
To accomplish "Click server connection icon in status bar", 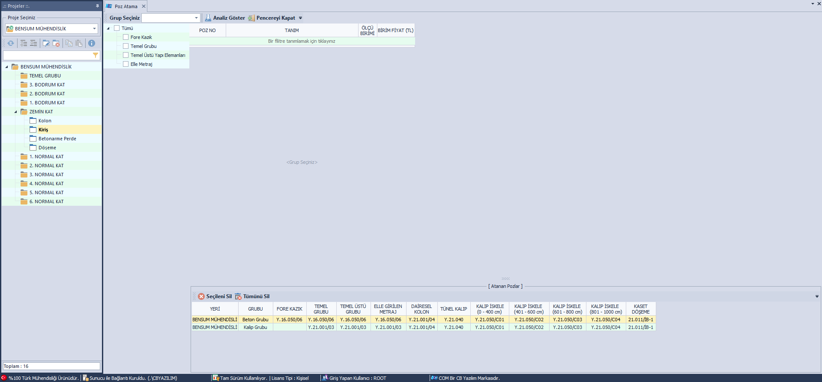I will pos(85,378).
